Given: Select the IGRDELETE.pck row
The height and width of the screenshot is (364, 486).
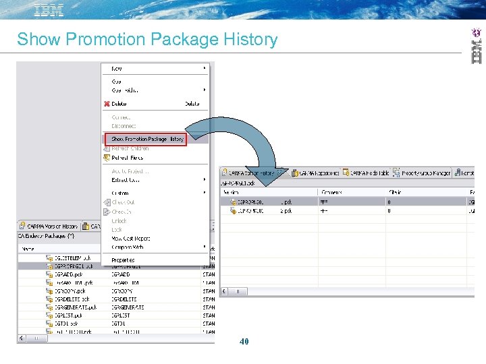Looking at the screenshot, I should (116, 299).
